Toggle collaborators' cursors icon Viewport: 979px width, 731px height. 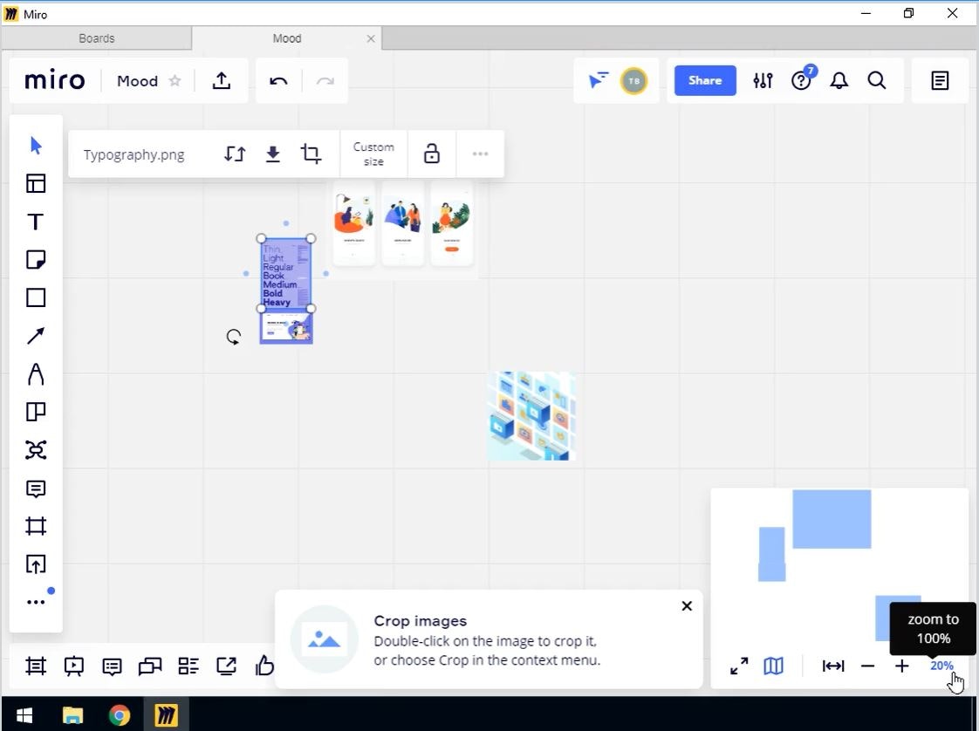click(x=599, y=80)
